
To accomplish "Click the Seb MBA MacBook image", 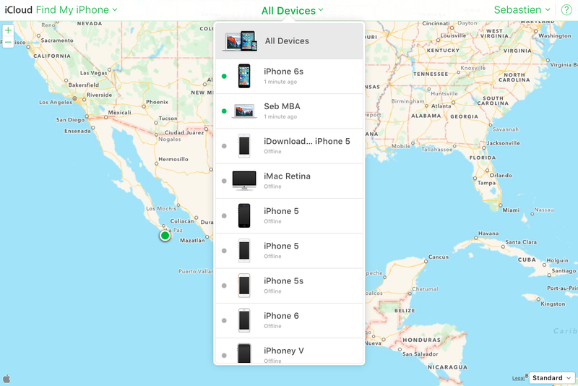I will pos(244,111).
